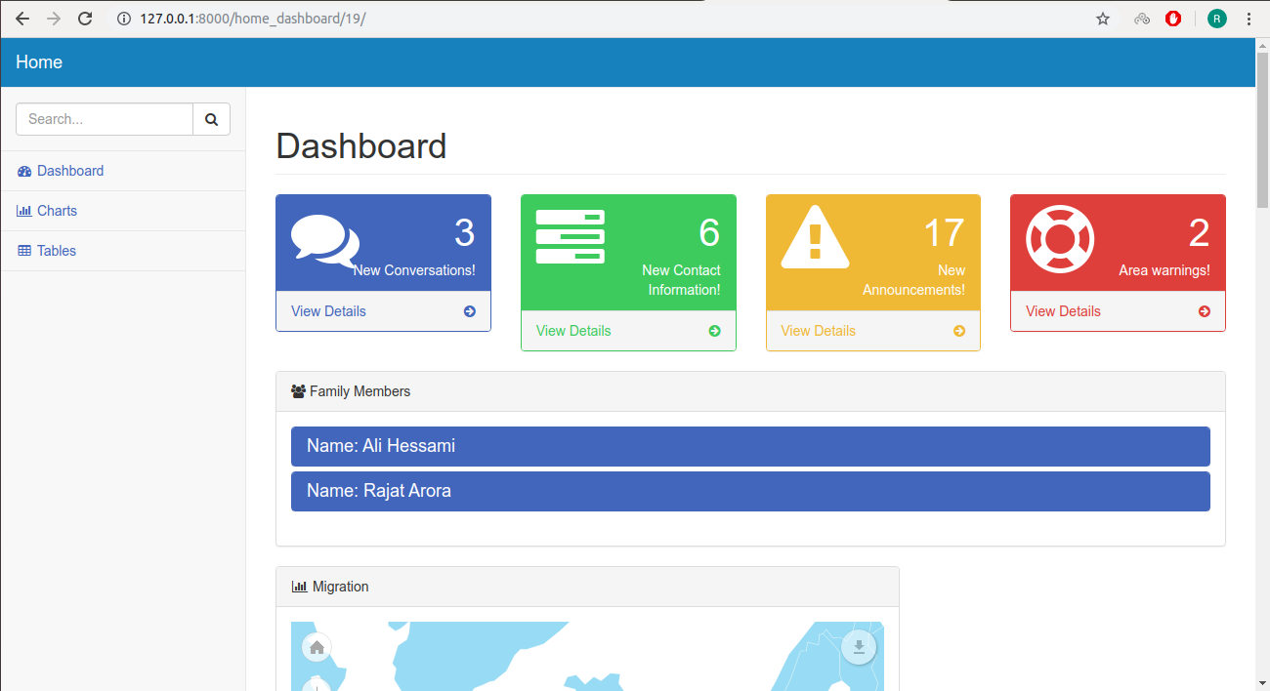Open the Chrome three-dot menu
1270x691 pixels.
[x=1249, y=19]
